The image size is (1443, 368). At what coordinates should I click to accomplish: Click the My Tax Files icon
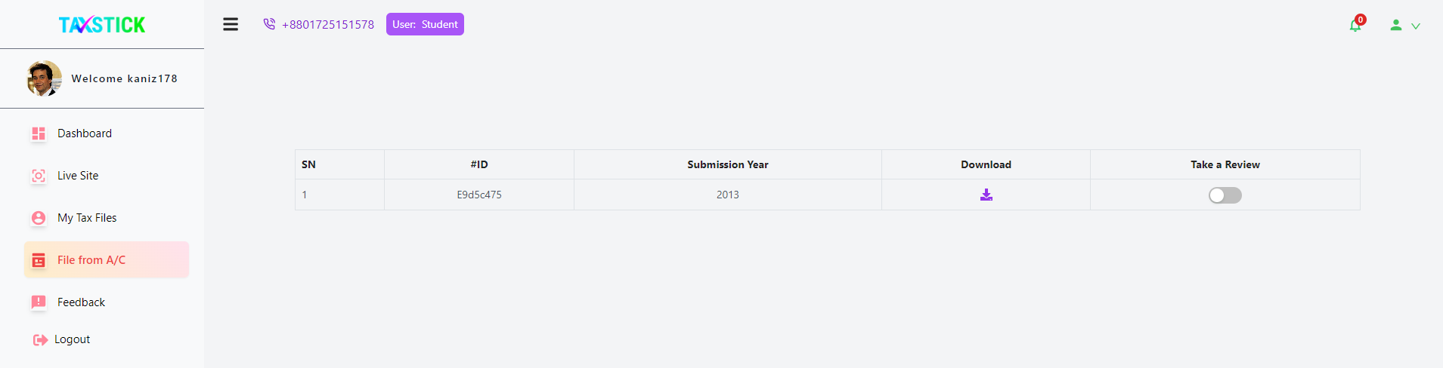pos(39,218)
